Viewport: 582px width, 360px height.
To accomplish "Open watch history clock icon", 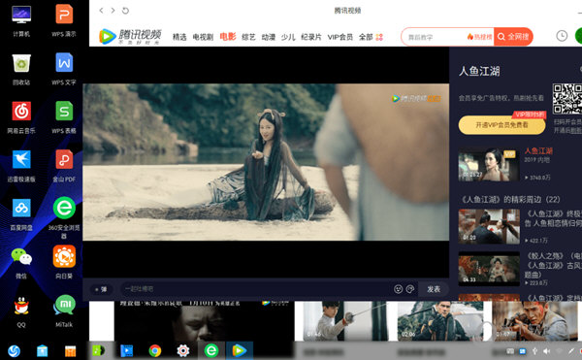I will pyautogui.click(x=562, y=36).
